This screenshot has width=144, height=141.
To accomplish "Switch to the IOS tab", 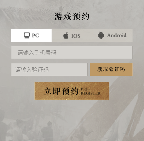I will [x=72, y=35].
